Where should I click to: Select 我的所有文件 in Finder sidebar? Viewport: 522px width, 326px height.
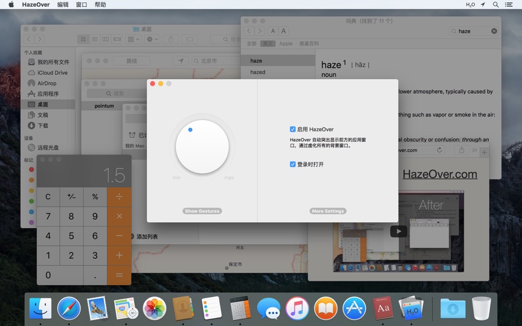pyautogui.click(x=48, y=62)
